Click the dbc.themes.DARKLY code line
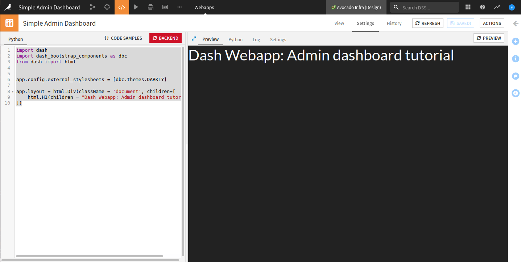 (91, 79)
